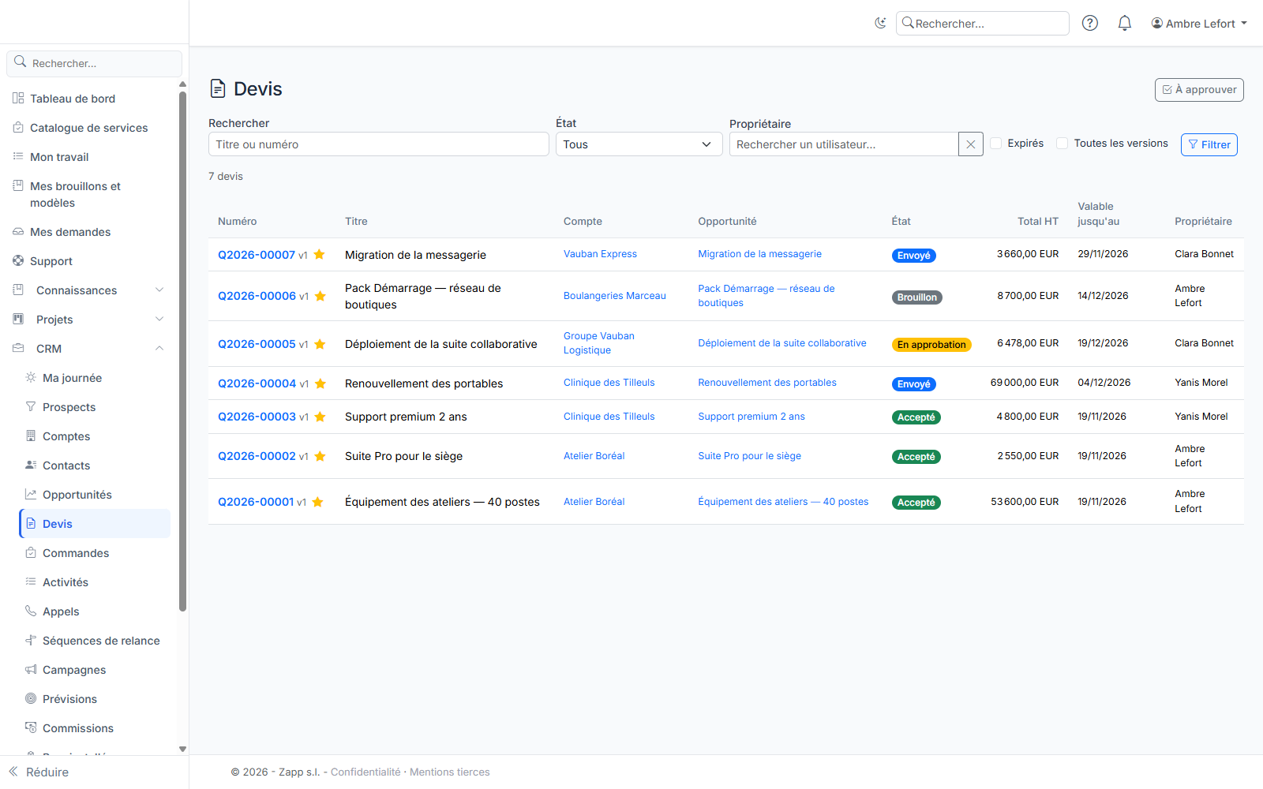1263x789 pixels.
Task: Click the Contacts people icon
Action: pos(31,465)
